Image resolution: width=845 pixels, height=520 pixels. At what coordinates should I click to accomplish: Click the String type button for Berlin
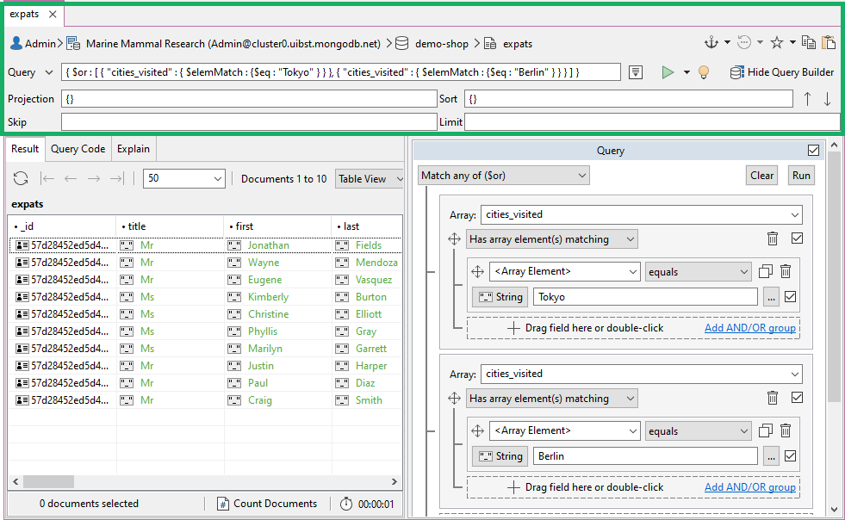pyautogui.click(x=500, y=456)
